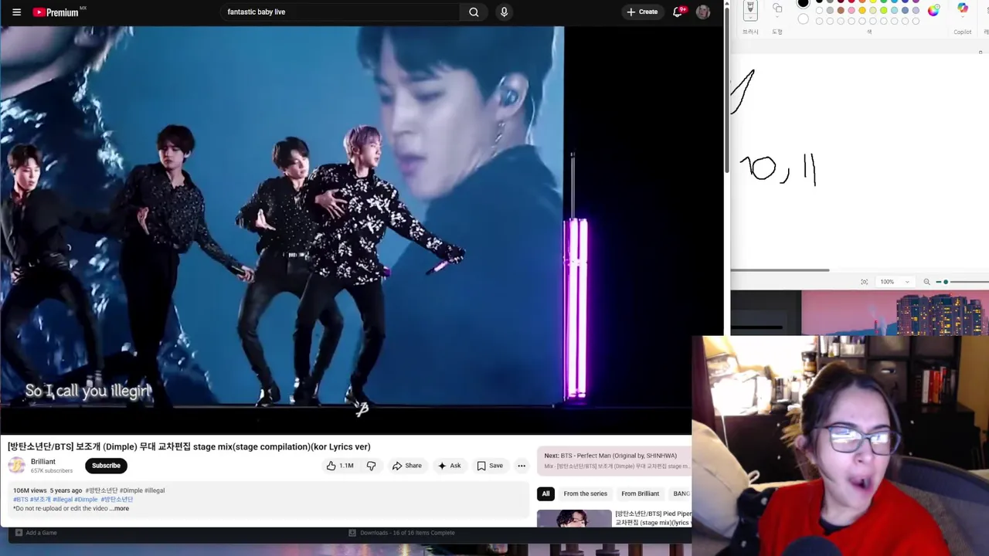Viewport: 989px width, 556px height.
Task: Click 'Add a Game' in the bottom bar
Action: pyautogui.click(x=36, y=533)
